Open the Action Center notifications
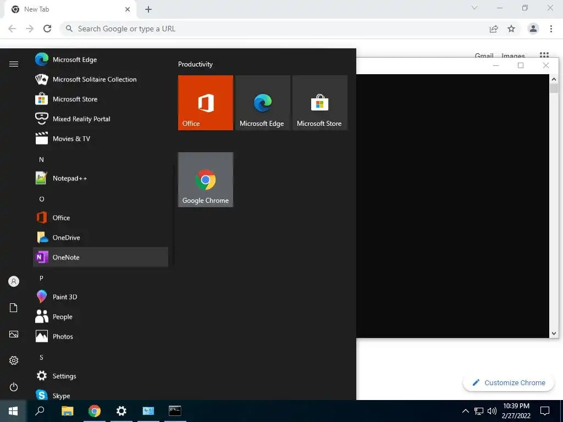Image resolution: width=563 pixels, height=422 pixels. pyautogui.click(x=545, y=411)
